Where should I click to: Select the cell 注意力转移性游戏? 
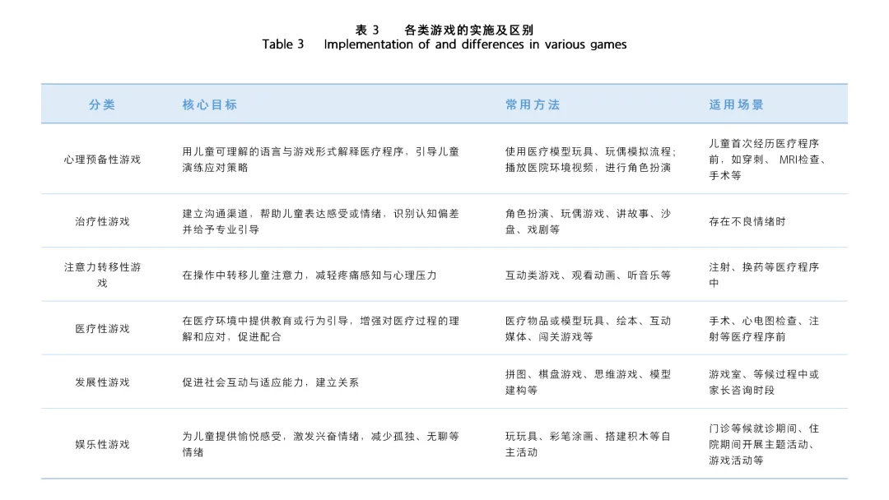102,275
